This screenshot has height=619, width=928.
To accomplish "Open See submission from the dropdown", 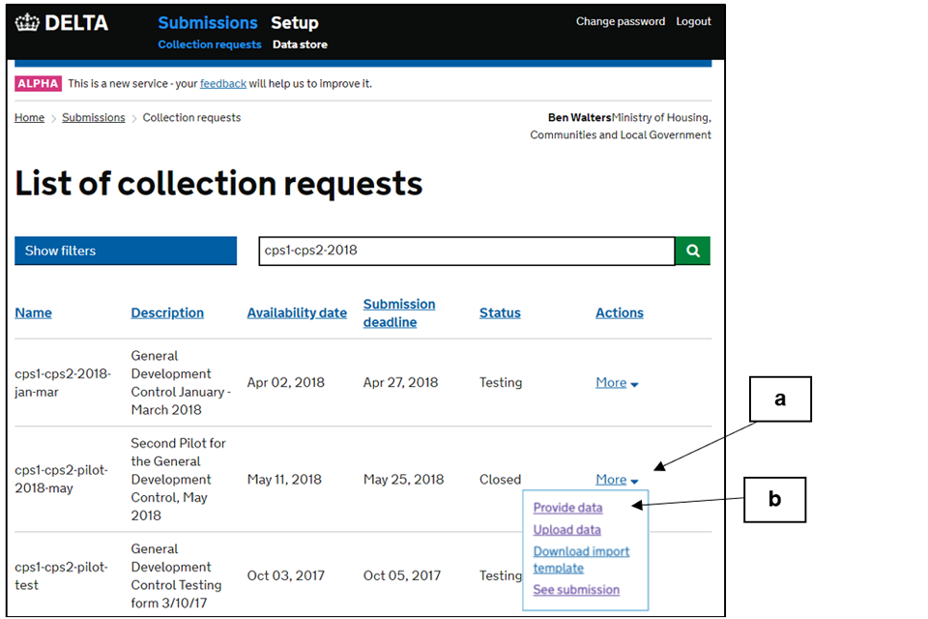I will click(x=576, y=590).
